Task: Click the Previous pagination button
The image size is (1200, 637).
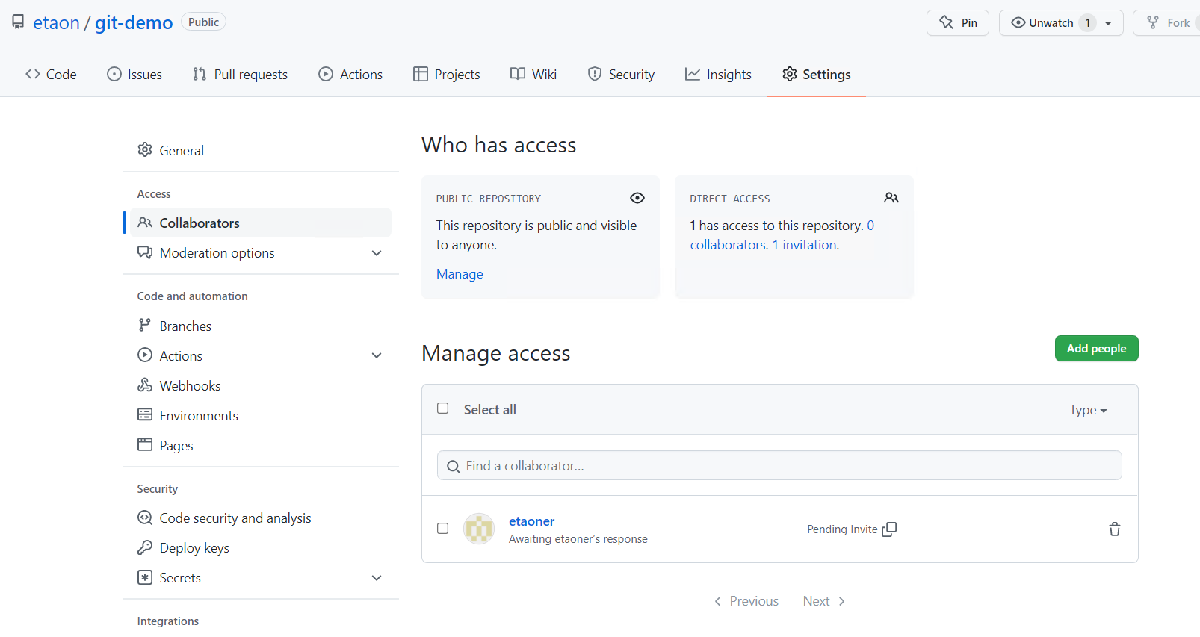Action: (746, 601)
